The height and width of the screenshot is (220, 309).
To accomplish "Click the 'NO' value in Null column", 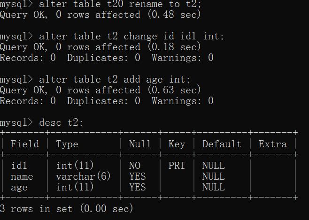I will tap(134, 166).
